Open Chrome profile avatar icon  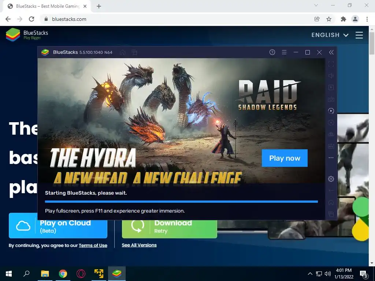(355, 19)
